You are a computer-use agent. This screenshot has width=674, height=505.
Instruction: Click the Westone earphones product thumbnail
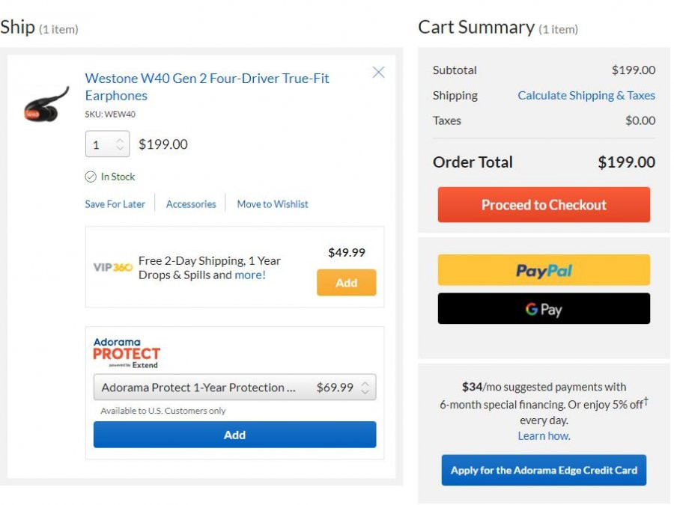(x=46, y=105)
